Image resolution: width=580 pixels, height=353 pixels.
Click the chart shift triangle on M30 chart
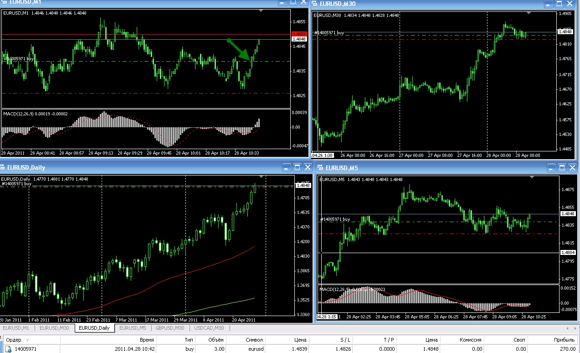pyautogui.click(x=529, y=14)
